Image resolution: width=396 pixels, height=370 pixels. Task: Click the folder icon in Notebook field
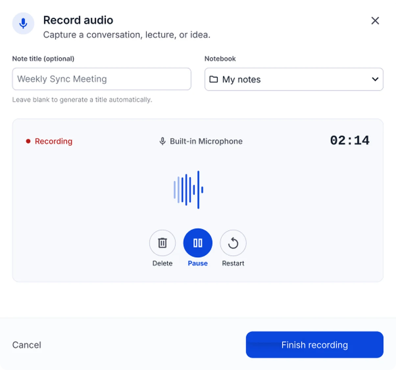(x=214, y=79)
